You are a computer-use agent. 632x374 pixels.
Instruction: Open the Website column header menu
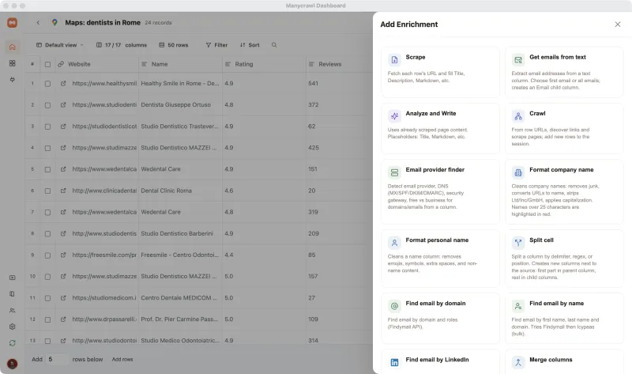point(96,64)
